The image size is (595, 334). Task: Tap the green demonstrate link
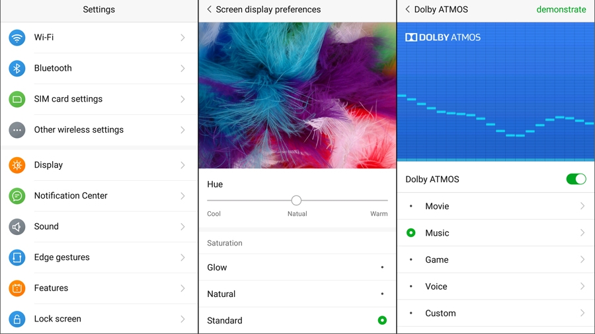pyautogui.click(x=561, y=9)
